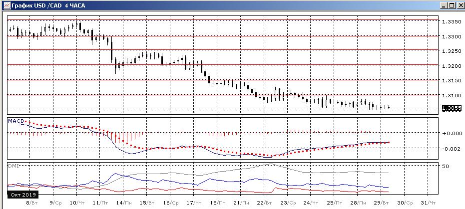Image resolution: width=465 pixels, height=209 pixels.
Task: Select the DMI indicator label
Action: [x=12, y=165]
